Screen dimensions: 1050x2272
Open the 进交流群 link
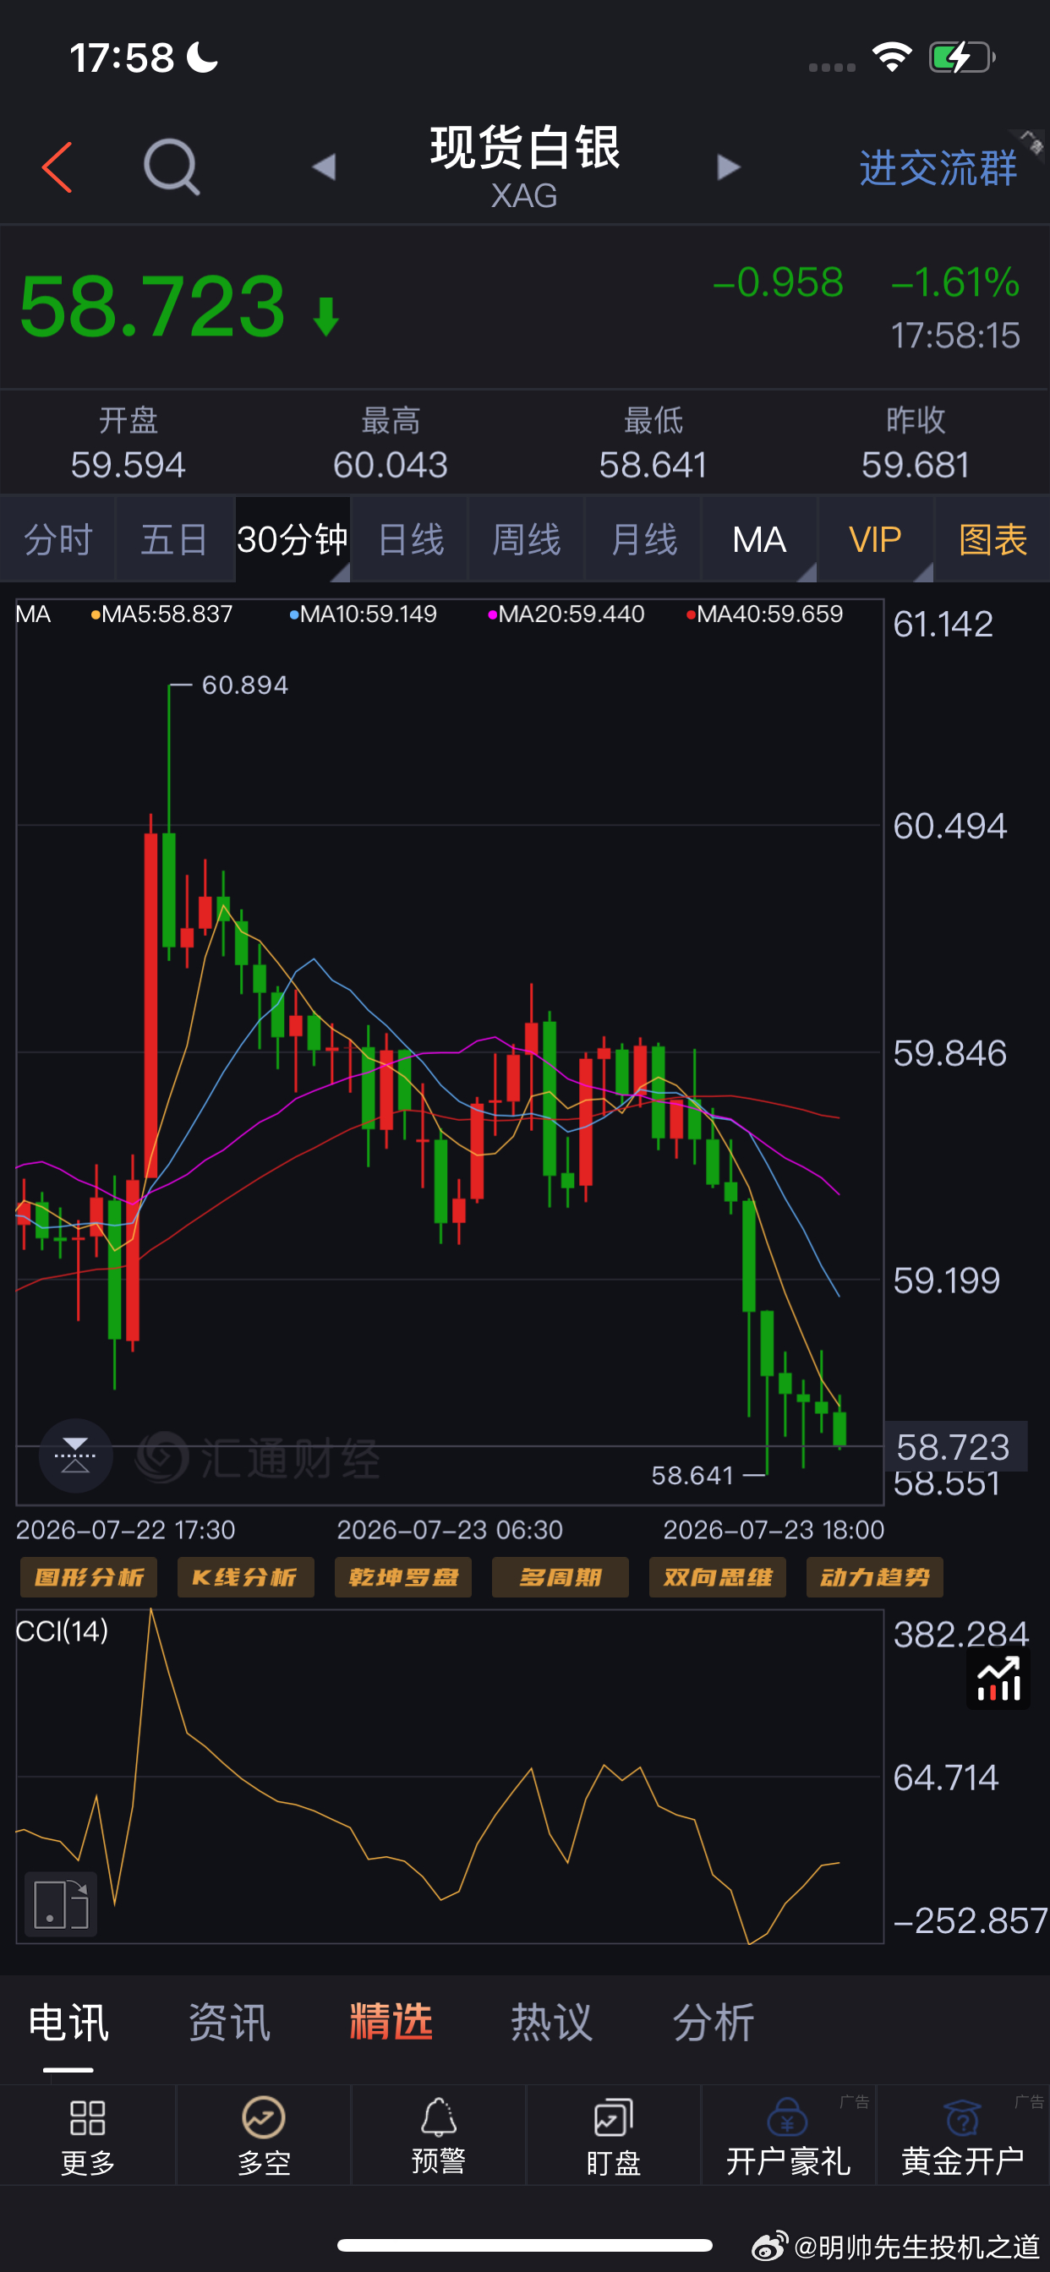[938, 167]
